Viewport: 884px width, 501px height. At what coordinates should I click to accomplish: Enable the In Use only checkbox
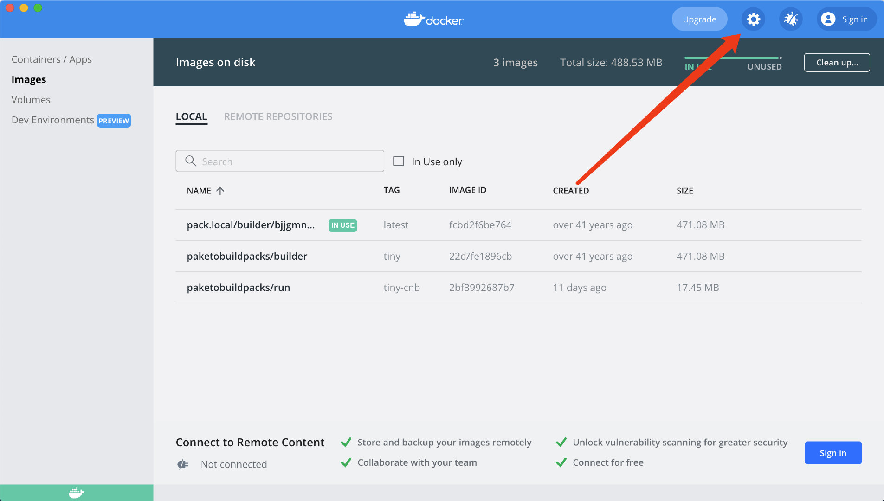pos(399,161)
